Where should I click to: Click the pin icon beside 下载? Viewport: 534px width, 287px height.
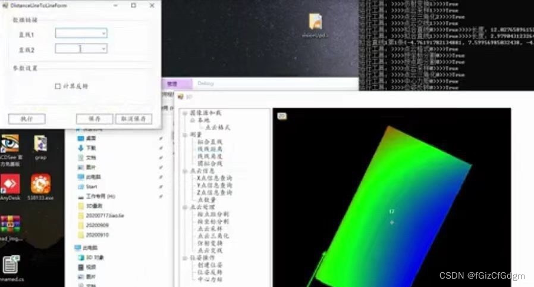tap(161, 148)
